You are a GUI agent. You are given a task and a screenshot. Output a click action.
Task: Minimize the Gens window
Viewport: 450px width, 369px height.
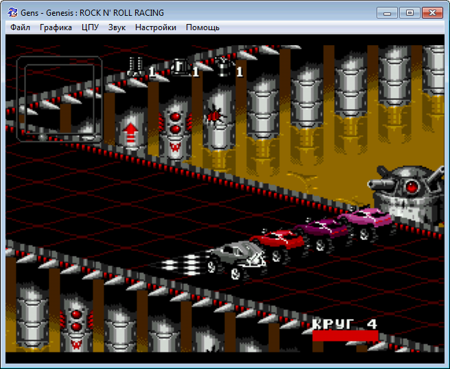coord(387,13)
